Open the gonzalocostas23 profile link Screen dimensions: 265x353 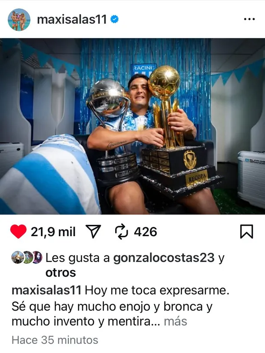click(164, 258)
